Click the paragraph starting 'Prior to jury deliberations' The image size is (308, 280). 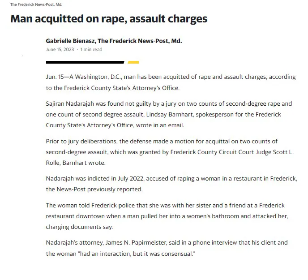170,152
